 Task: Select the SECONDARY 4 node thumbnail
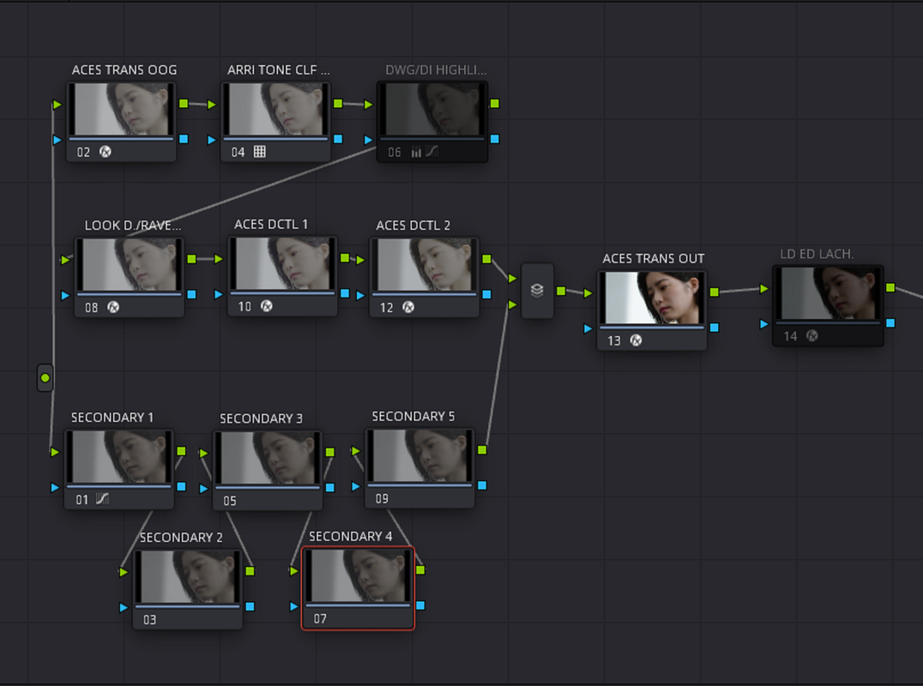[x=358, y=575]
